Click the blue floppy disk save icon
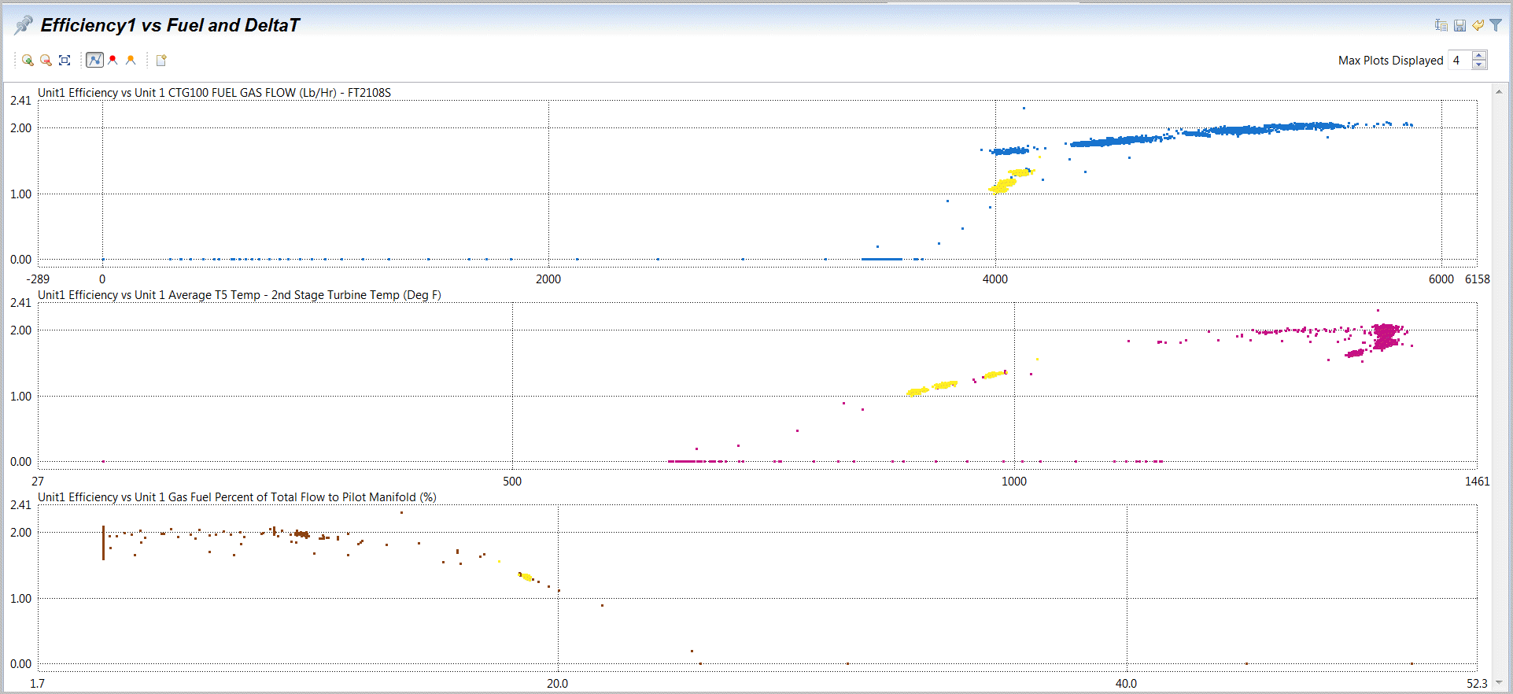The image size is (1513, 694). [x=1459, y=25]
